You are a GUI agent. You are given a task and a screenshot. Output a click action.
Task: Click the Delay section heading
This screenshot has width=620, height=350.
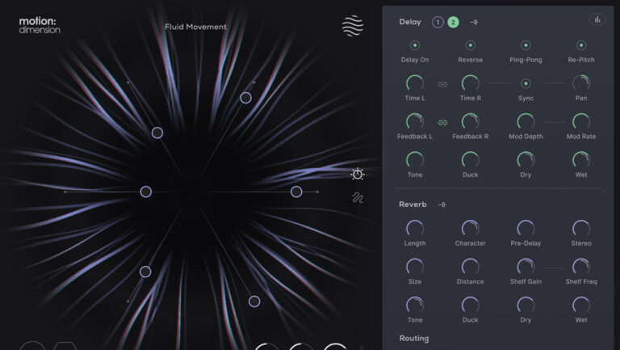[x=410, y=22]
